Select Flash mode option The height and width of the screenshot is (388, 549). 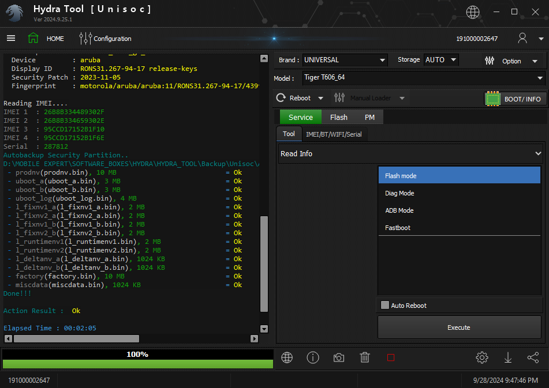[460, 175]
